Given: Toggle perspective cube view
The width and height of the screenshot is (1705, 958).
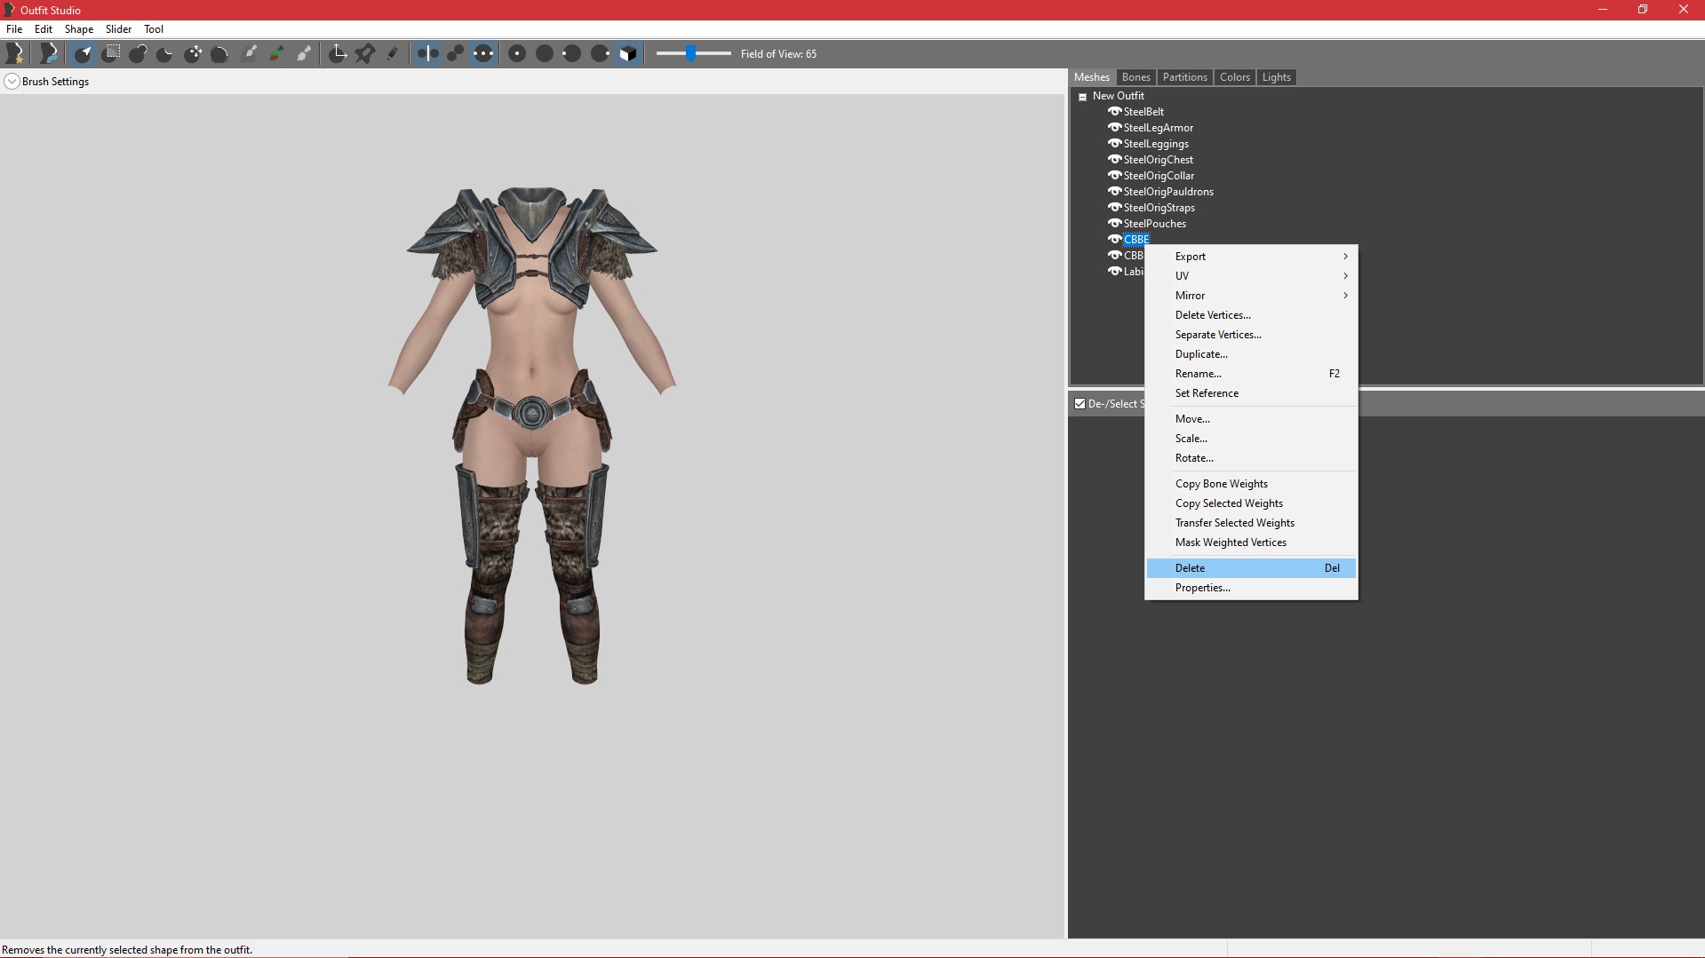Looking at the screenshot, I should click(628, 53).
